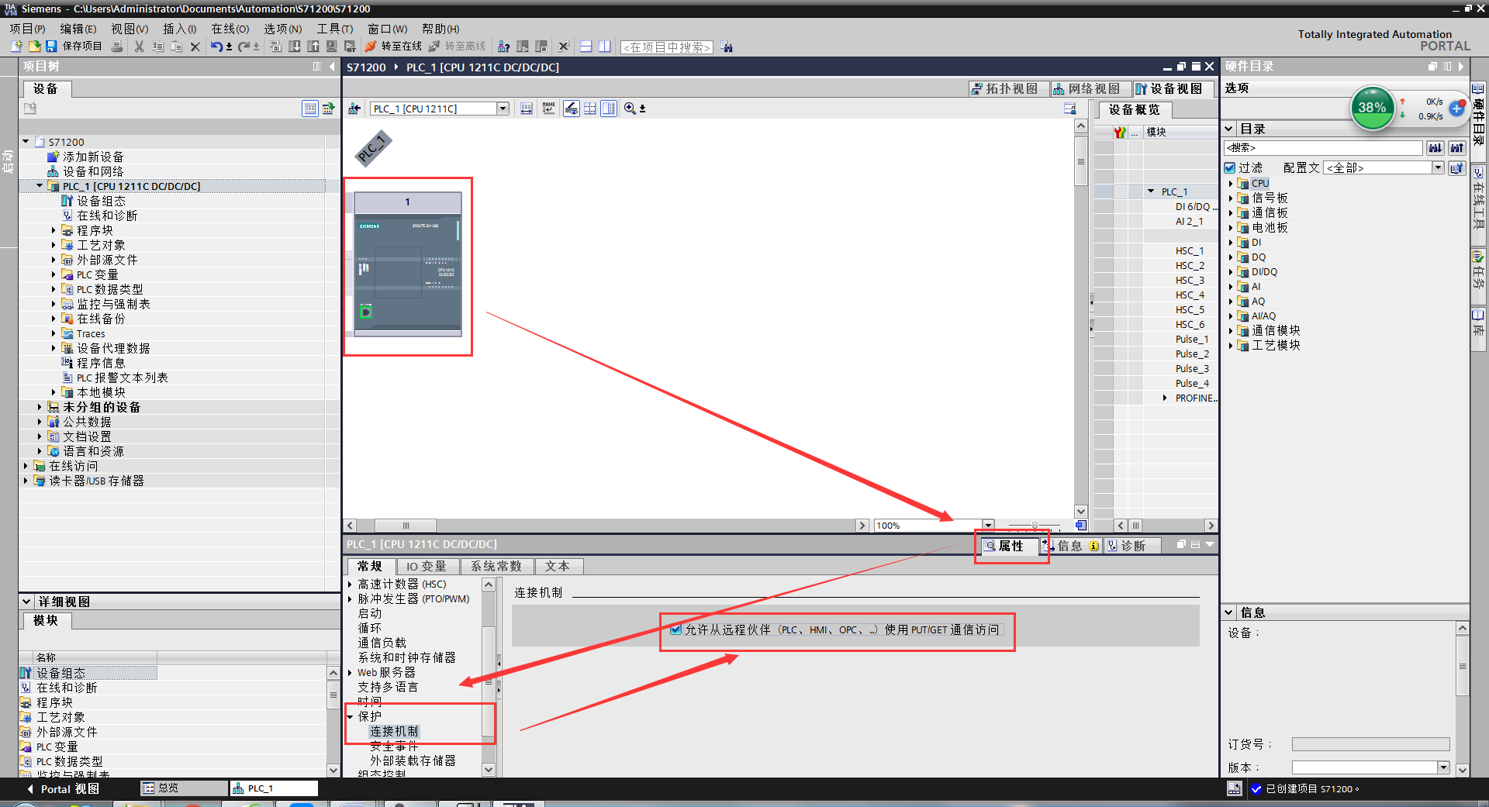The width and height of the screenshot is (1489, 807).
Task: Click the delete X icon next to paste
Action: [x=195, y=47]
